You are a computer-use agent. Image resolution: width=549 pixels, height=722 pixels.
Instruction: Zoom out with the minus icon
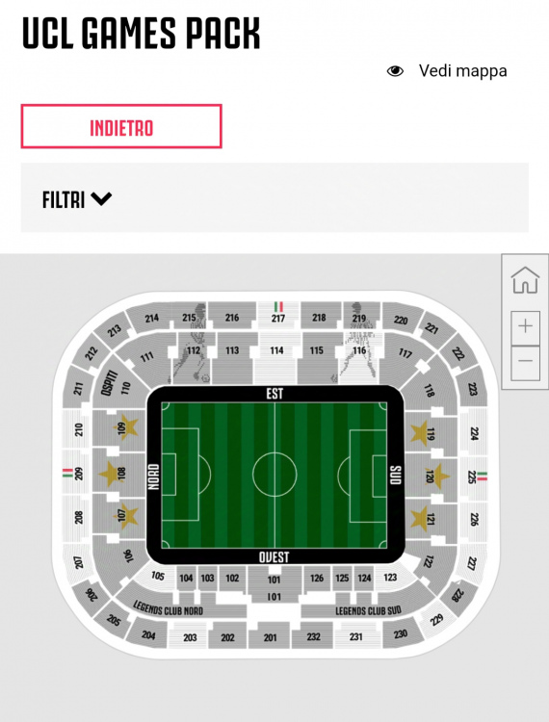pos(525,362)
